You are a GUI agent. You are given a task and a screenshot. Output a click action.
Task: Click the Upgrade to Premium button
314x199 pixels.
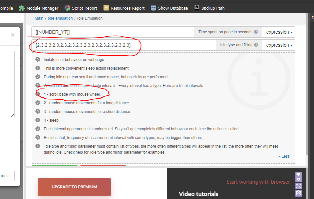[x=74, y=187]
